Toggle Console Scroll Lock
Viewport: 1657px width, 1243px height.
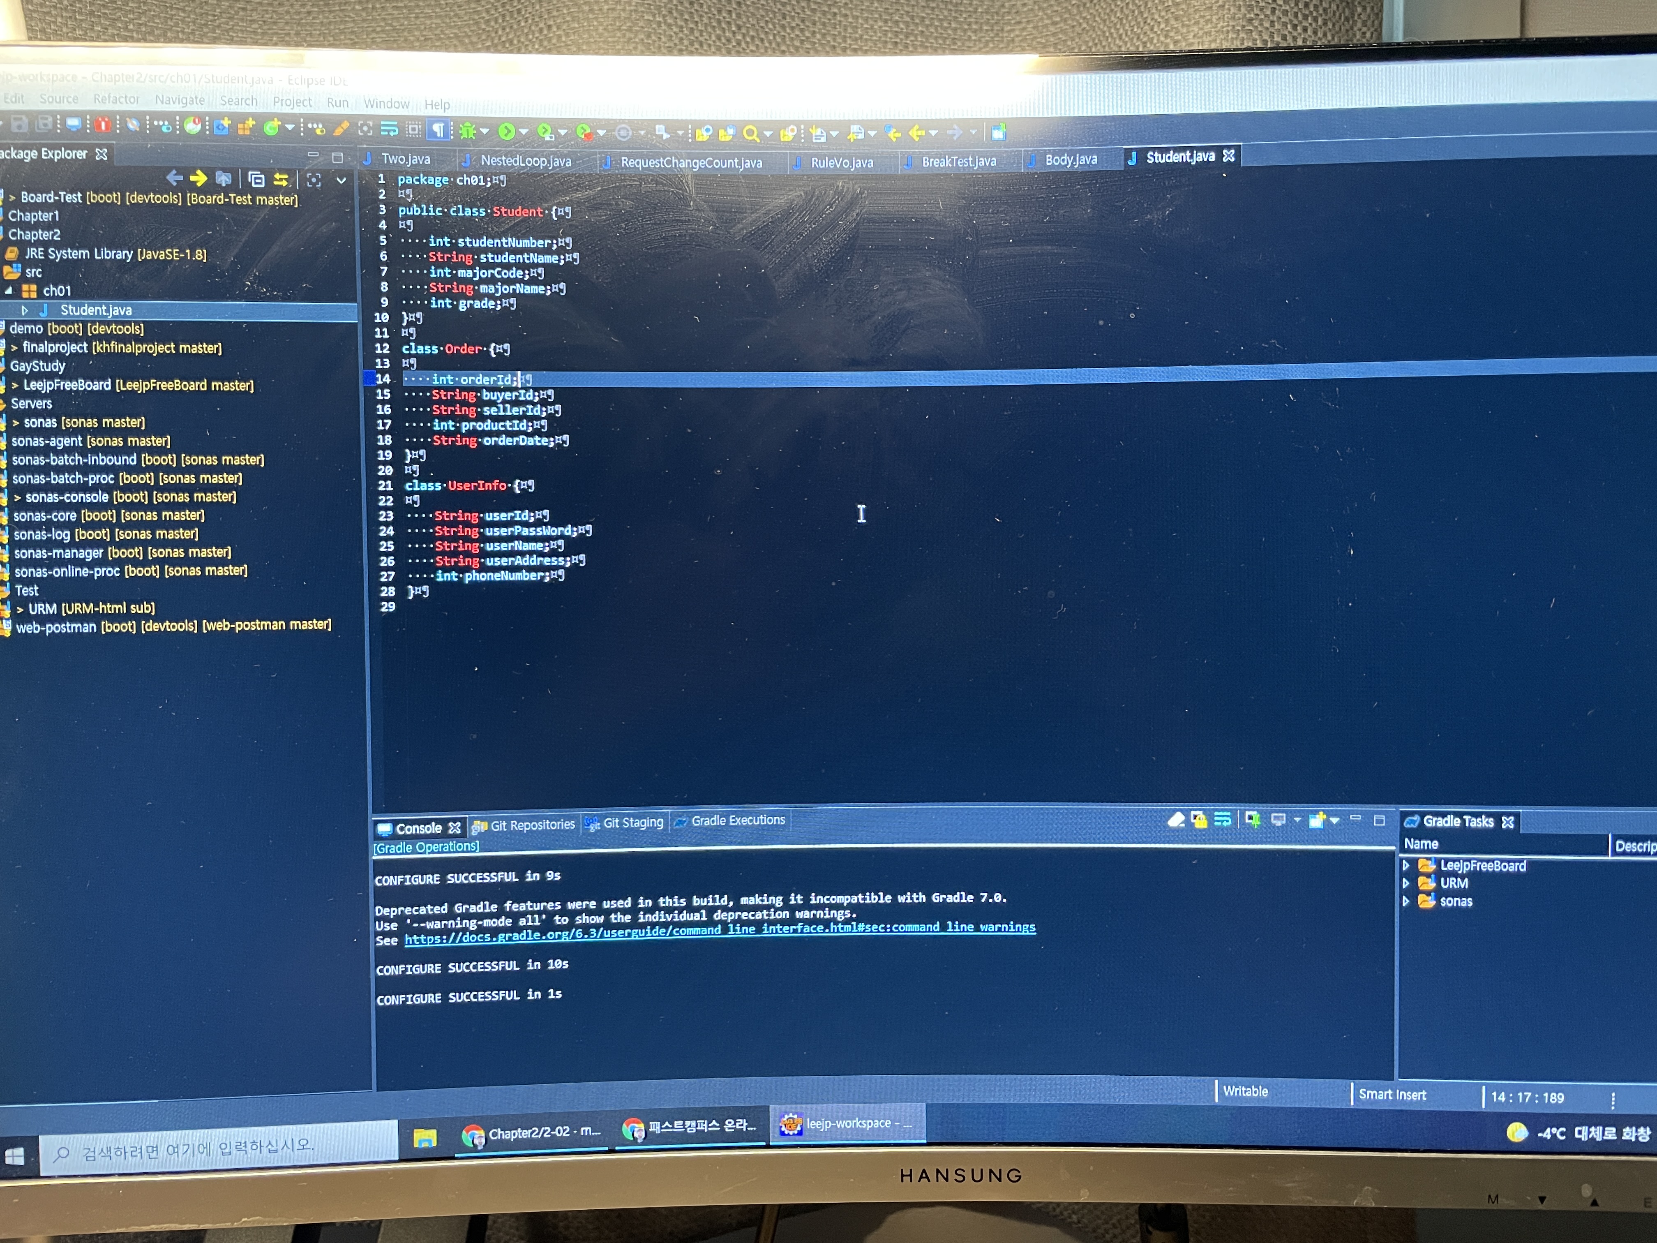click(1199, 819)
